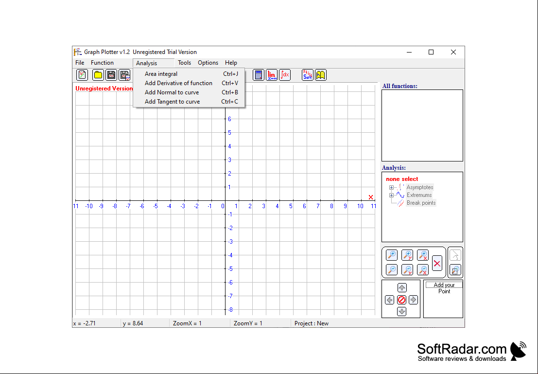Click the red X marker on the x-axis
Viewport: 538px width, 374px height.
tap(370, 197)
